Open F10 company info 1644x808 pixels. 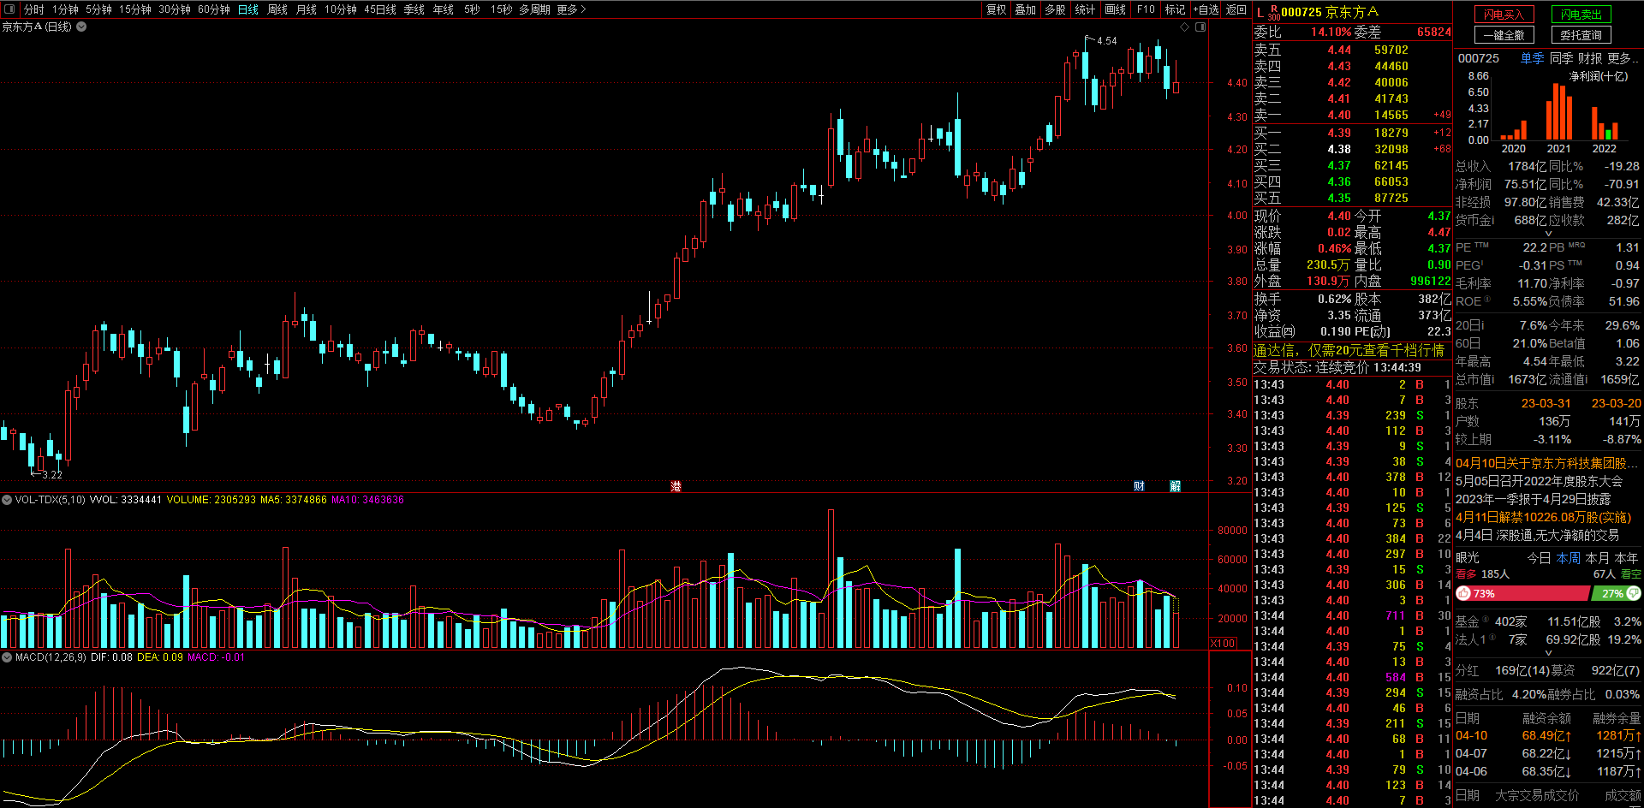pyautogui.click(x=1146, y=9)
